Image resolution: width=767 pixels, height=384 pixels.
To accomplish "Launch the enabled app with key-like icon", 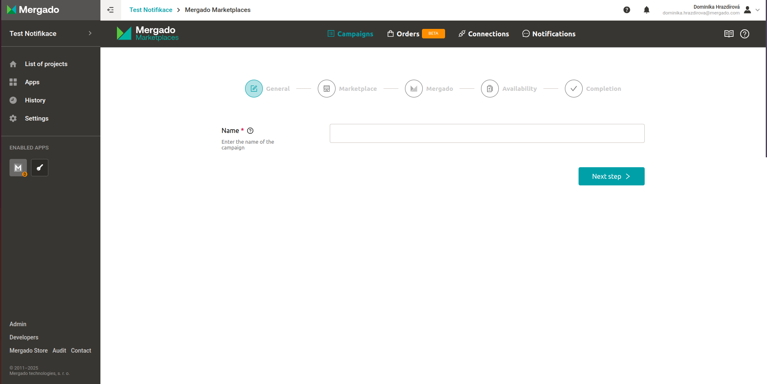I will point(40,168).
